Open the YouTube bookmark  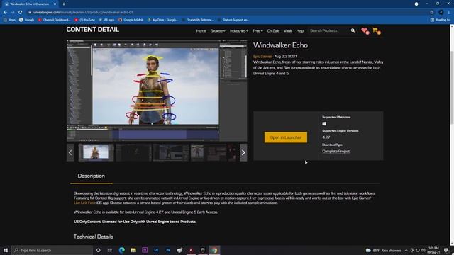click(x=84, y=20)
